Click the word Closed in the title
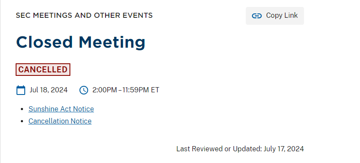The width and height of the screenshot is (360, 163). [x=45, y=42]
